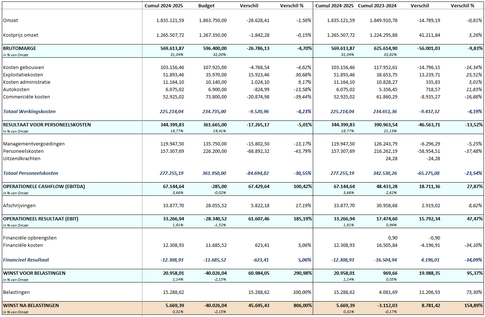Select OPERATIONELE CASHFLOW (EBITDA) row header
This screenshot has height=317, width=485.
coord(44,187)
